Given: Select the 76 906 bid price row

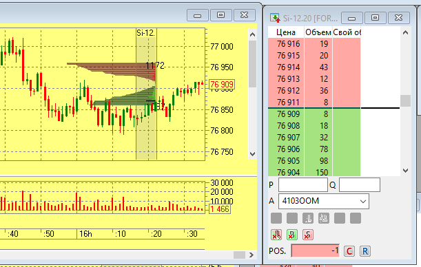Looking at the screenshot, I should pyautogui.click(x=314, y=149).
